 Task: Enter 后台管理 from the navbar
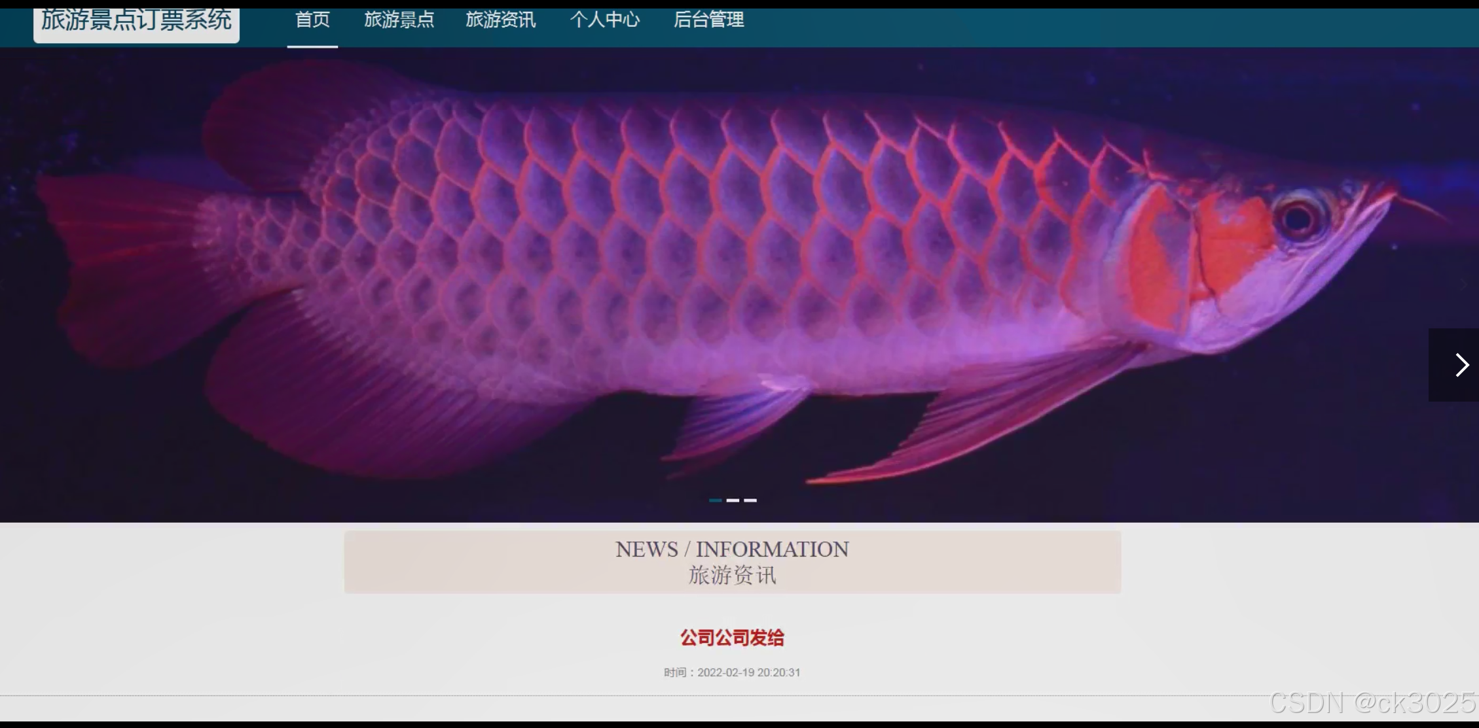coord(708,20)
